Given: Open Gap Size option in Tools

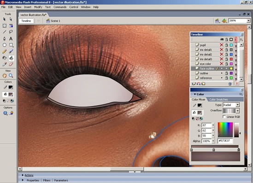Looking at the screenshot, I should click(5, 113).
